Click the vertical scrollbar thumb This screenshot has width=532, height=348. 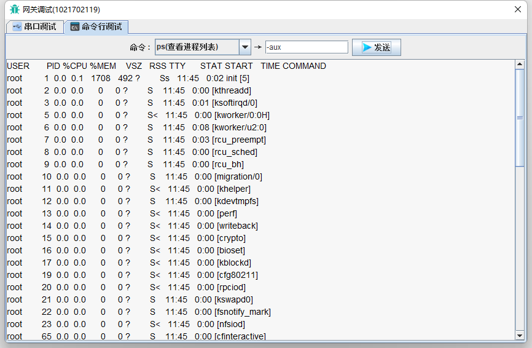520,118
